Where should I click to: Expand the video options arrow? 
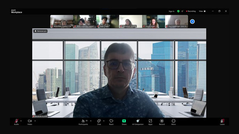[35, 121]
